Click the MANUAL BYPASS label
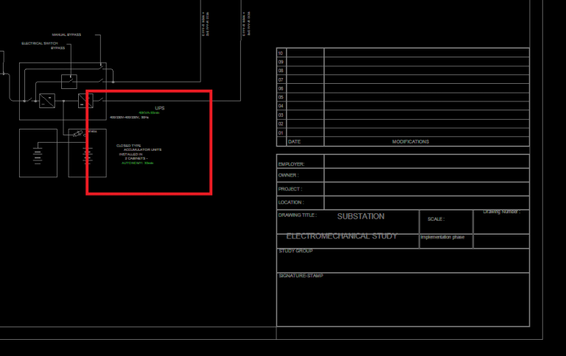 (x=66, y=35)
